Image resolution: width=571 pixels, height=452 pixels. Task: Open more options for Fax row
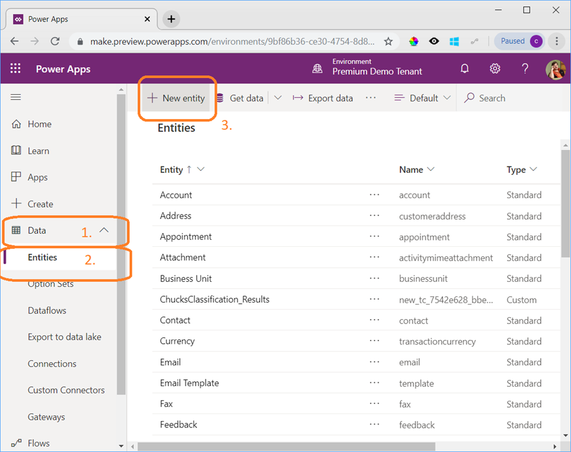pos(374,403)
